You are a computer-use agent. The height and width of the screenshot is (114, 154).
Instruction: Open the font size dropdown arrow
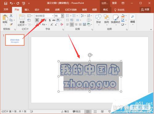(62, 16)
